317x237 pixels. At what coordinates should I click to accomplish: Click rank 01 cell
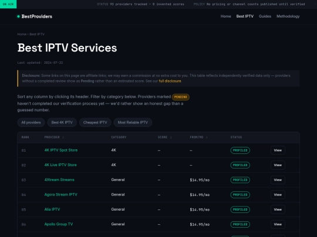click(x=23, y=150)
